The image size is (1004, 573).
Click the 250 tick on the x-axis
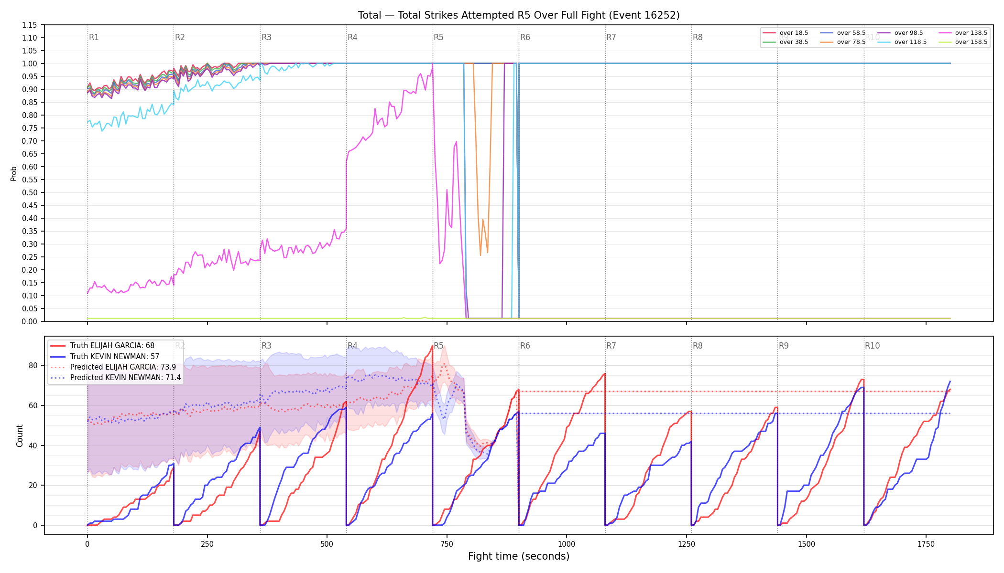tap(207, 544)
